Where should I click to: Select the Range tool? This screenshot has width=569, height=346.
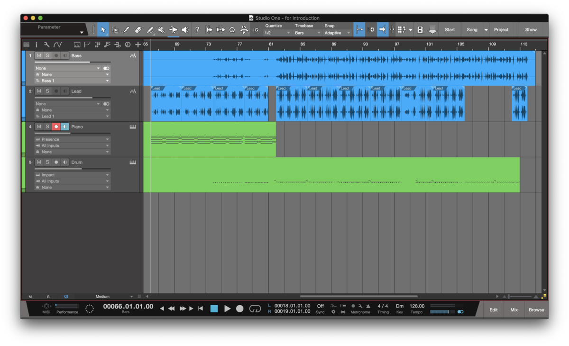click(115, 30)
